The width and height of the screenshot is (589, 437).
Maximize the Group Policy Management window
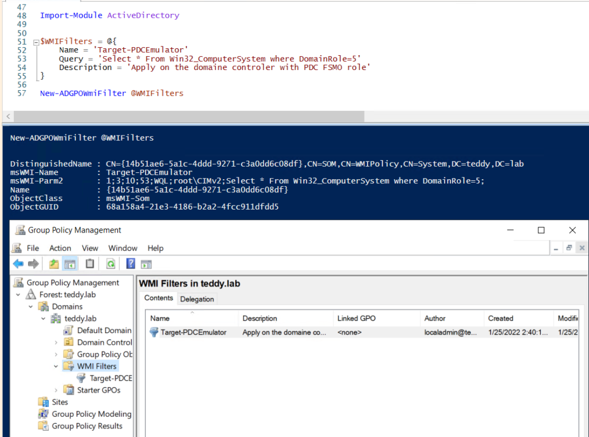541,230
